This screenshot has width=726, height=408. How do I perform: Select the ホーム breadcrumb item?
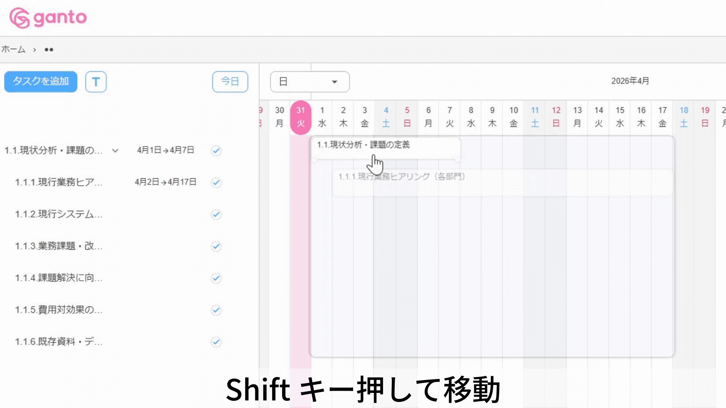pos(12,49)
